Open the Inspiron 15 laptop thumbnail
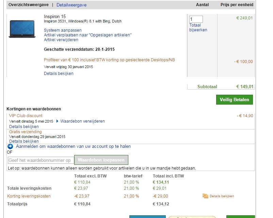The width and height of the screenshot is (273, 218). pyautogui.click(x=22, y=29)
